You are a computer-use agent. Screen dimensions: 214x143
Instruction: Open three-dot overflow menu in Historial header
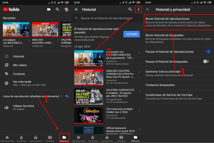coord(138,9)
